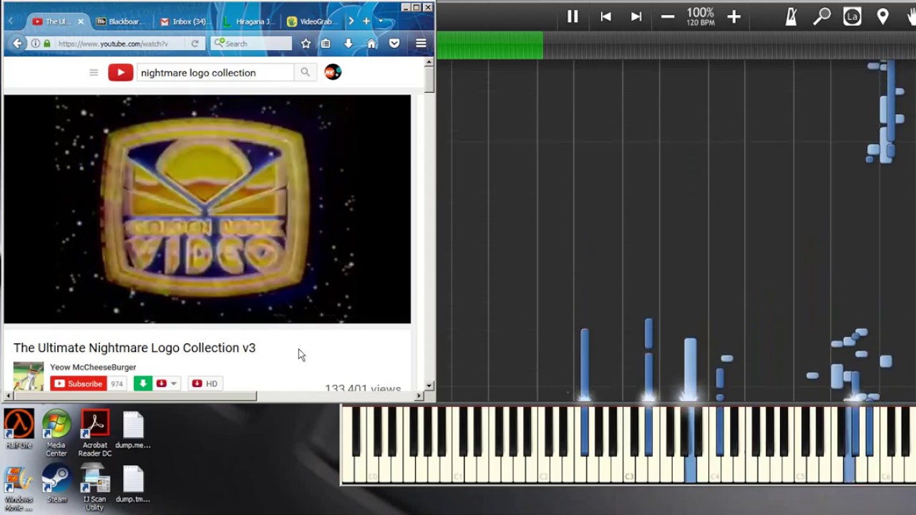Open Firefox downloads arrow
916x515 pixels.
[x=349, y=44]
